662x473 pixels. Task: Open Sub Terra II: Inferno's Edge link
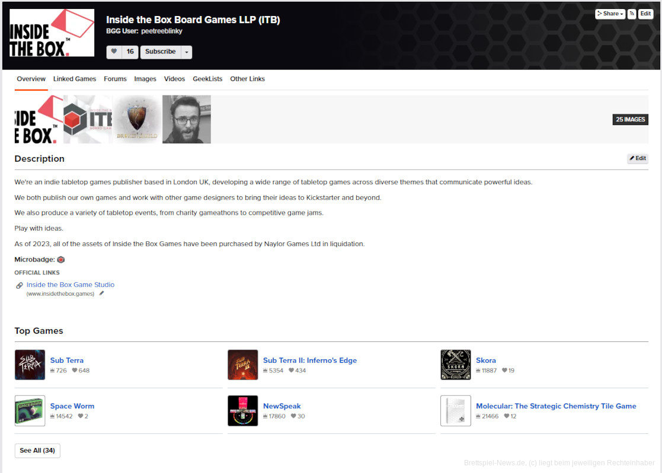tap(309, 360)
